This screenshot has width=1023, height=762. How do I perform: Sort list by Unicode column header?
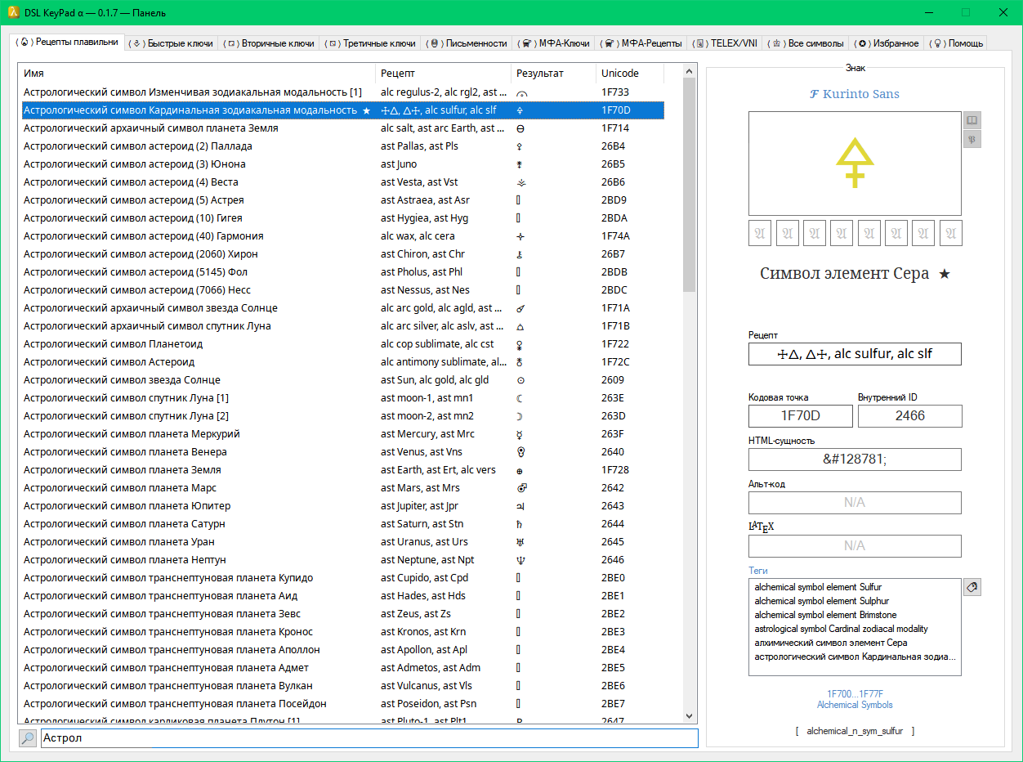tap(620, 74)
